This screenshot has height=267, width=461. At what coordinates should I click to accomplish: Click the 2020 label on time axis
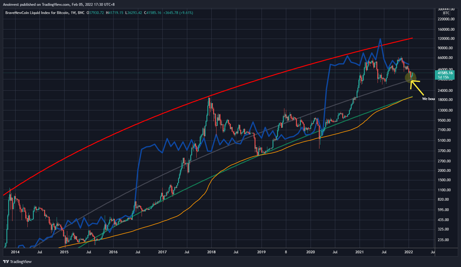point(311,252)
